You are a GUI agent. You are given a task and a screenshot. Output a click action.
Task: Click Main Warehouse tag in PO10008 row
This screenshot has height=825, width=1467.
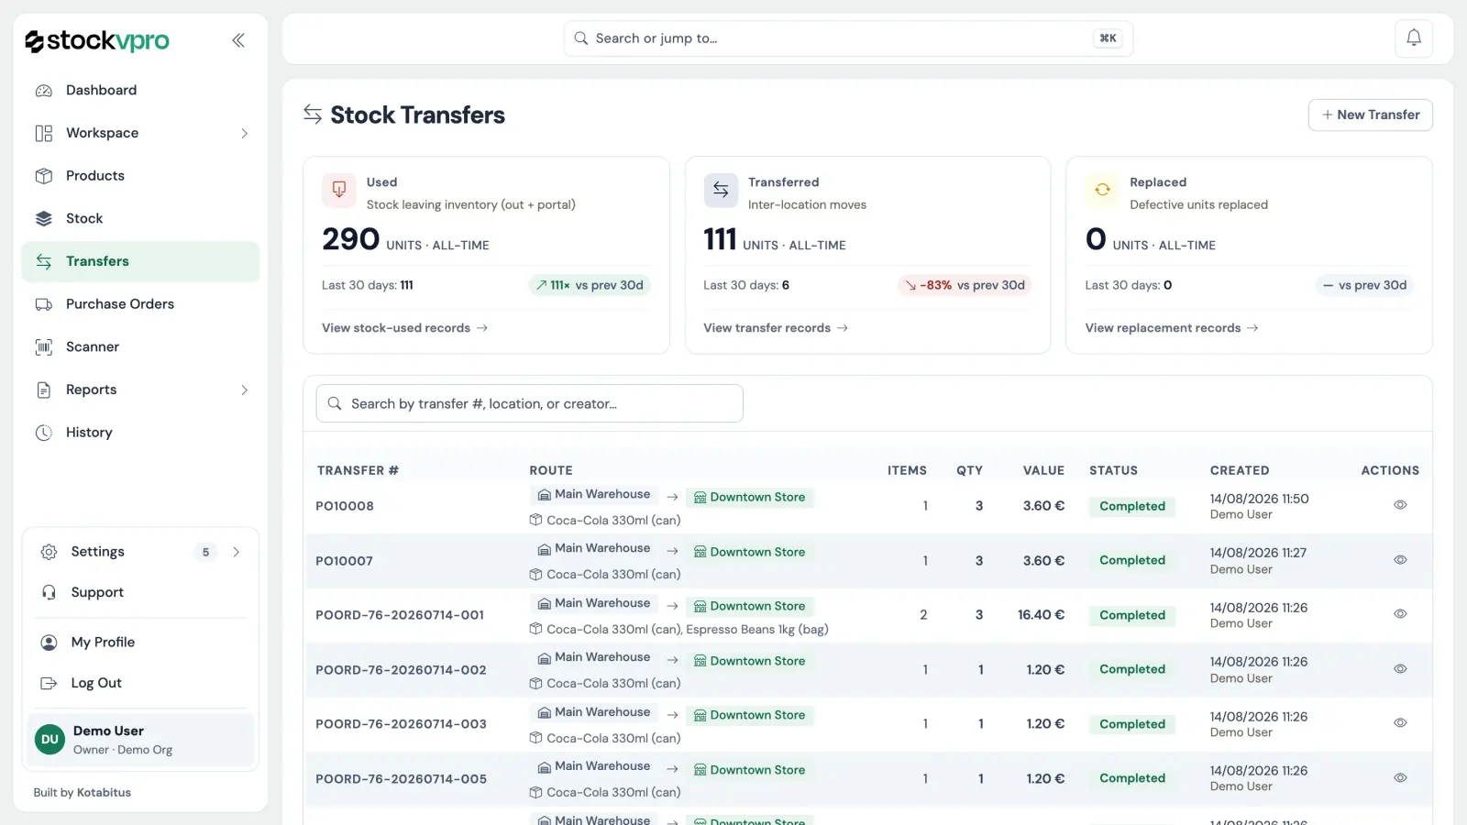pos(594,494)
